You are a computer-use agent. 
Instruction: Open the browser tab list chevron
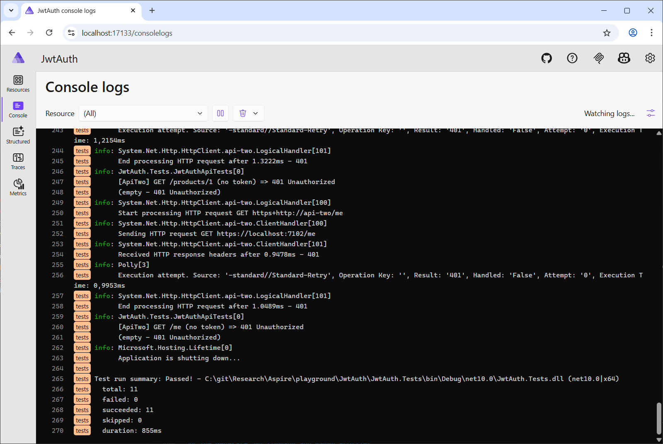coord(11,10)
